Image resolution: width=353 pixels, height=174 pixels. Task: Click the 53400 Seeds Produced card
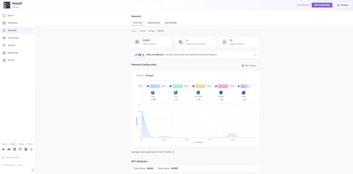[x=152, y=42]
